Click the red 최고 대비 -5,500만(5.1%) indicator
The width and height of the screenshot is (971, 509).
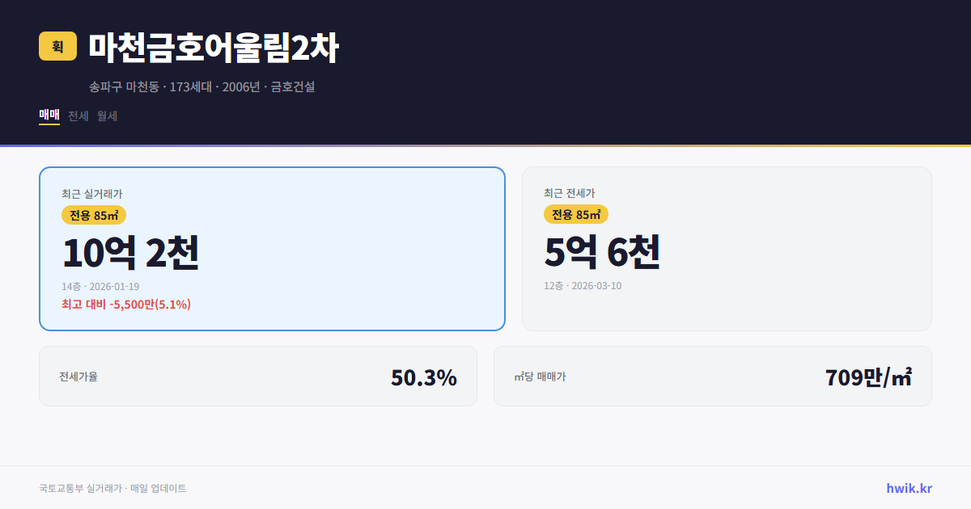(x=125, y=305)
